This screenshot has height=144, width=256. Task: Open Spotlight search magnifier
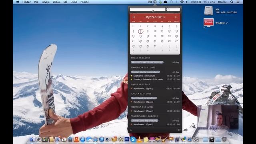232,2
